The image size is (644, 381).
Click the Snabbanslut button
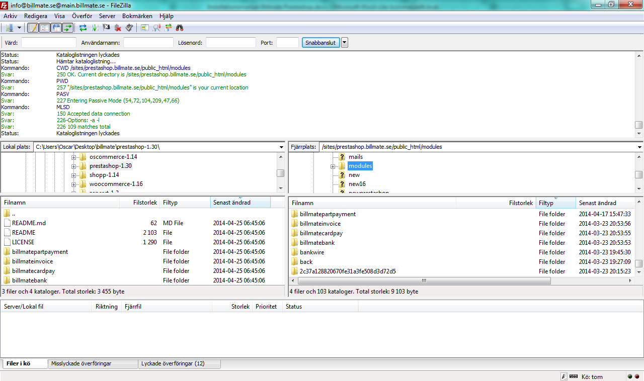click(x=321, y=43)
